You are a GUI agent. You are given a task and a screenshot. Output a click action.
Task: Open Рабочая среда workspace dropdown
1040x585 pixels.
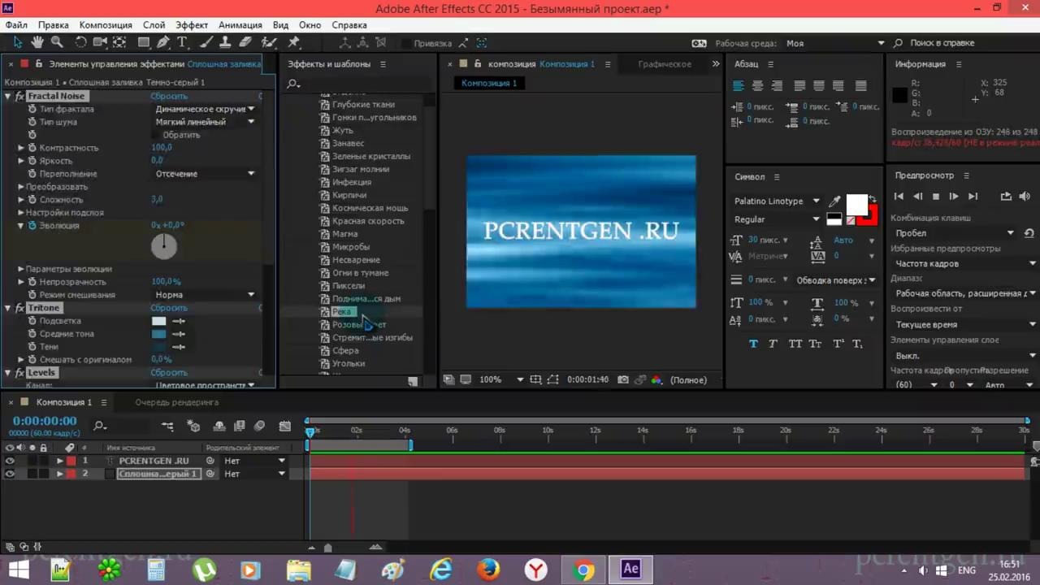pos(835,43)
